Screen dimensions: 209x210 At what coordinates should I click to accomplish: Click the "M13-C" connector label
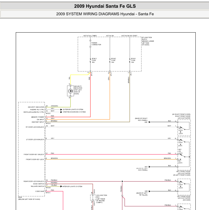coord(48,193)
